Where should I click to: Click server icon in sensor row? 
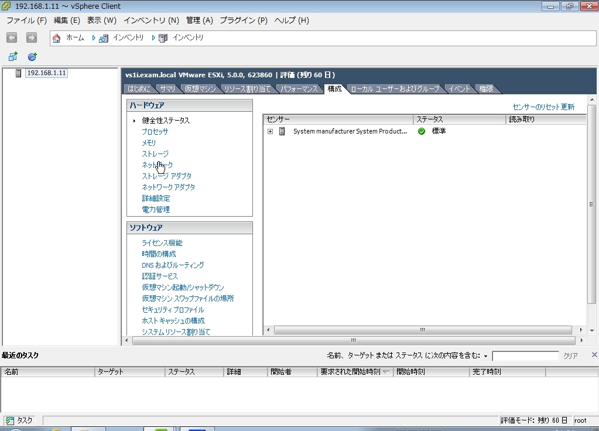282,131
